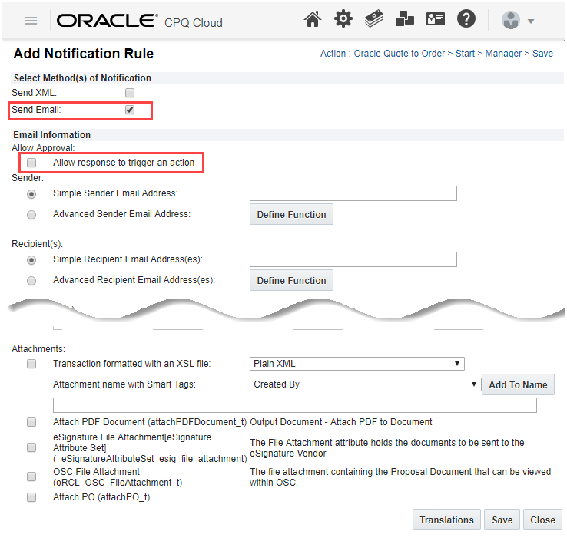This screenshot has width=567, height=541.
Task: Click Define Function for Advanced Recipient
Action: pos(291,280)
